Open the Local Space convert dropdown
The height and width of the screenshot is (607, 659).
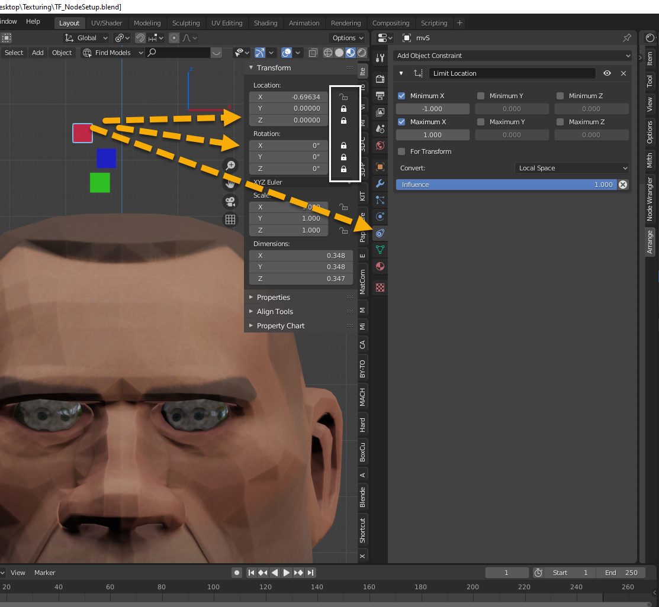(x=572, y=168)
